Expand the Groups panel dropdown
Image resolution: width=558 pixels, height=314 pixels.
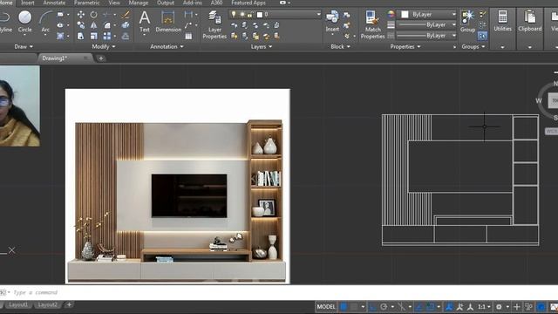click(x=473, y=46)
